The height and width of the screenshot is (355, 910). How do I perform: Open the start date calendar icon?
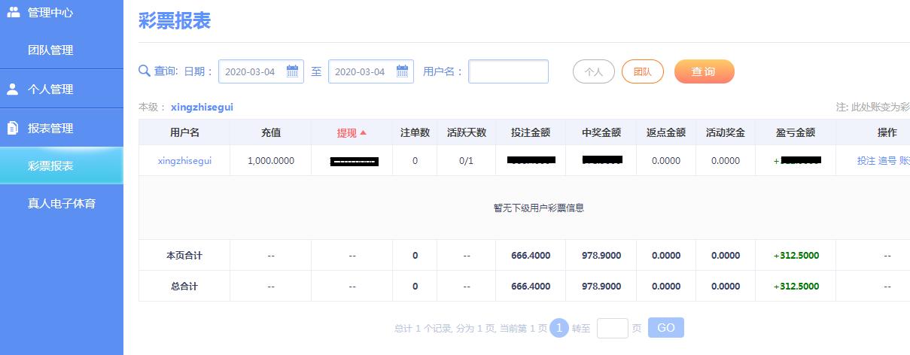pyautogui.click(x=293, y=71)
